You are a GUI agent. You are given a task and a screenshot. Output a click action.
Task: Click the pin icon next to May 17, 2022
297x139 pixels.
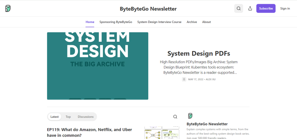coord(184,79)
